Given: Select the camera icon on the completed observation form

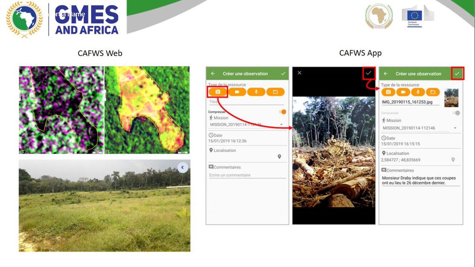Looking at the screenshot, I should click(388, 91).
